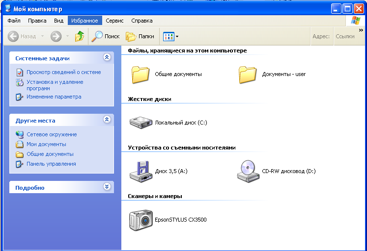Screen dimensions: 367x251
Task: Click the My Computer title bar icon
Action: (8, 8)
